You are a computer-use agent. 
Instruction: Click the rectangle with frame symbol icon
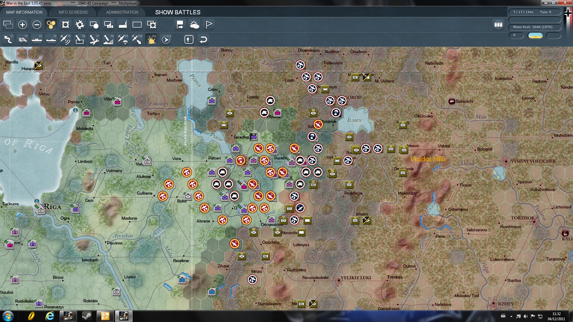(152, 24)
